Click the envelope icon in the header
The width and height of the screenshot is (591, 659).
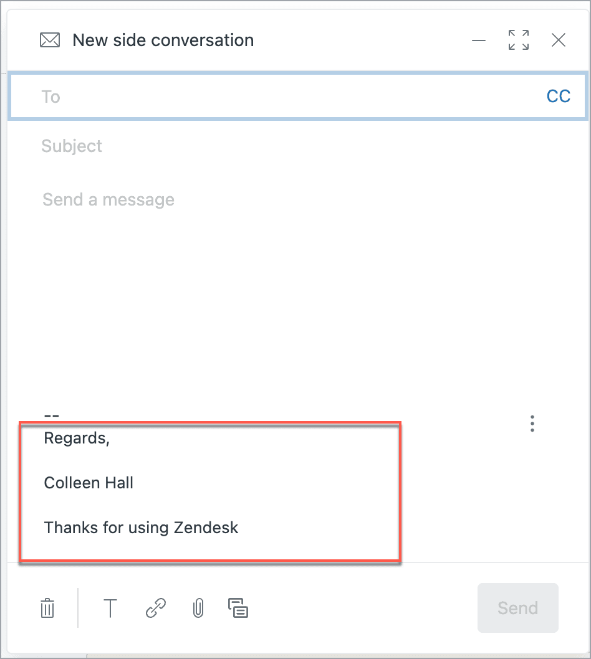tap(49, 40)
